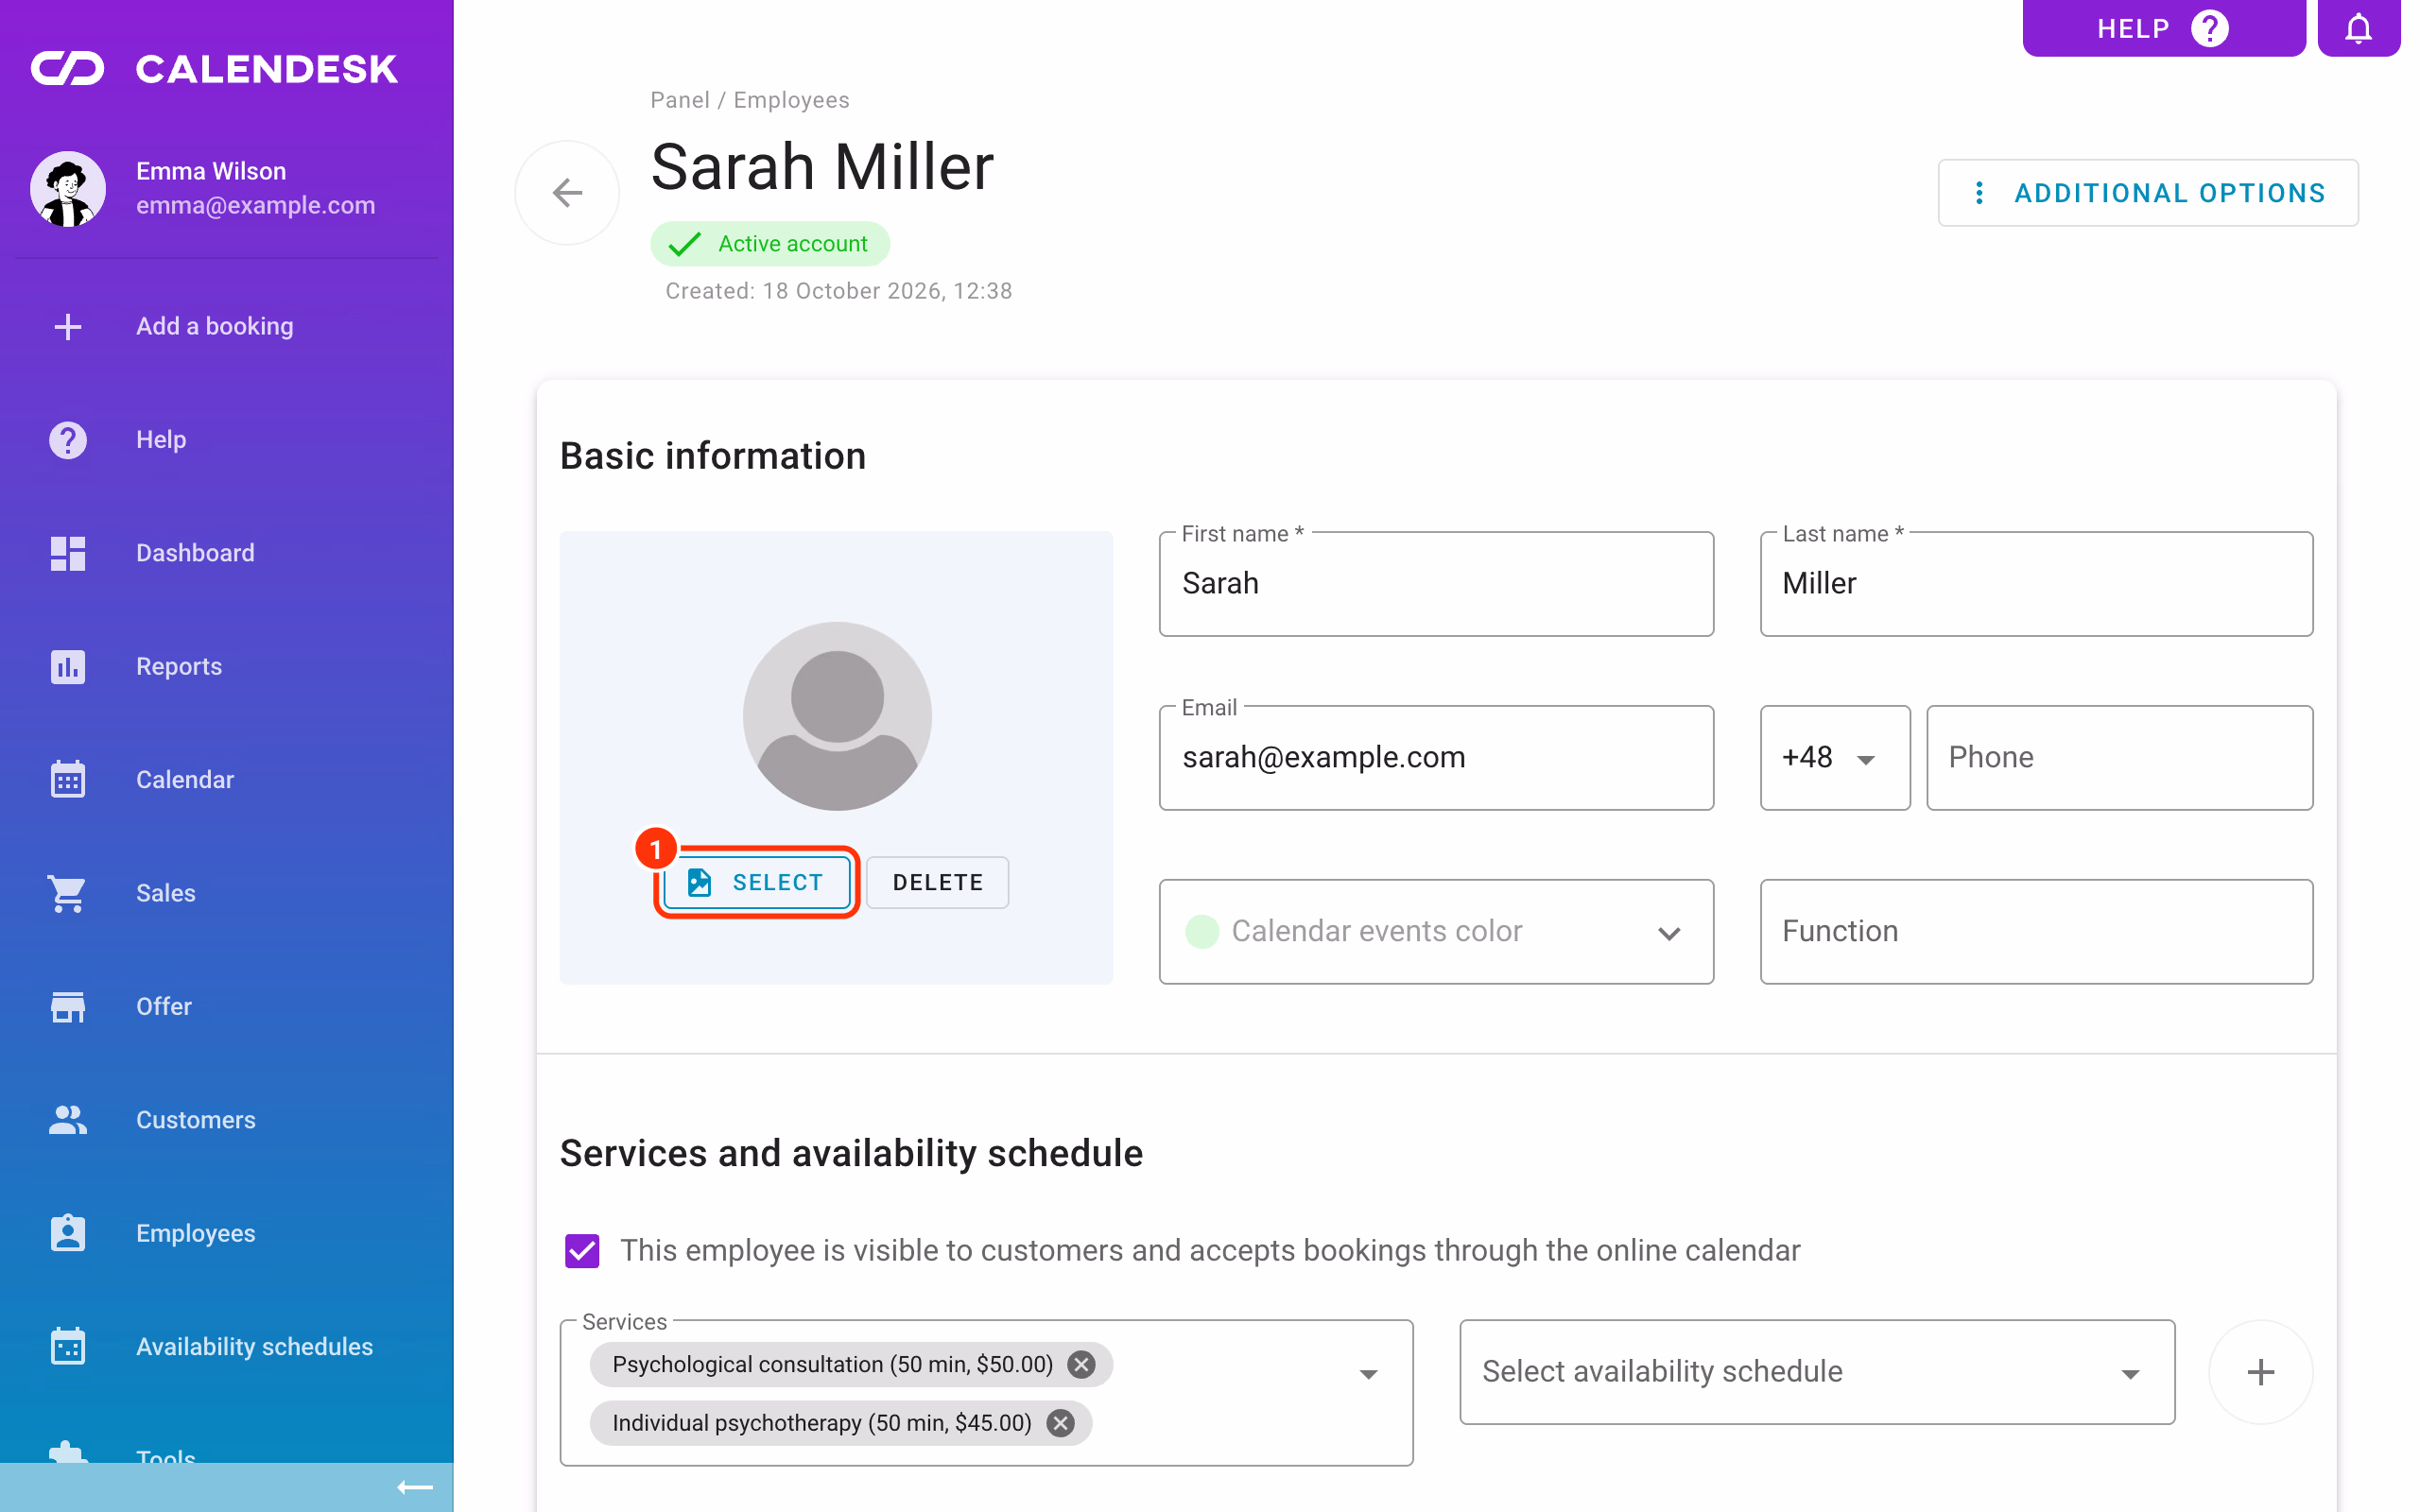Click the First name input field
2420x1512 pixels.
[1436, 584]
